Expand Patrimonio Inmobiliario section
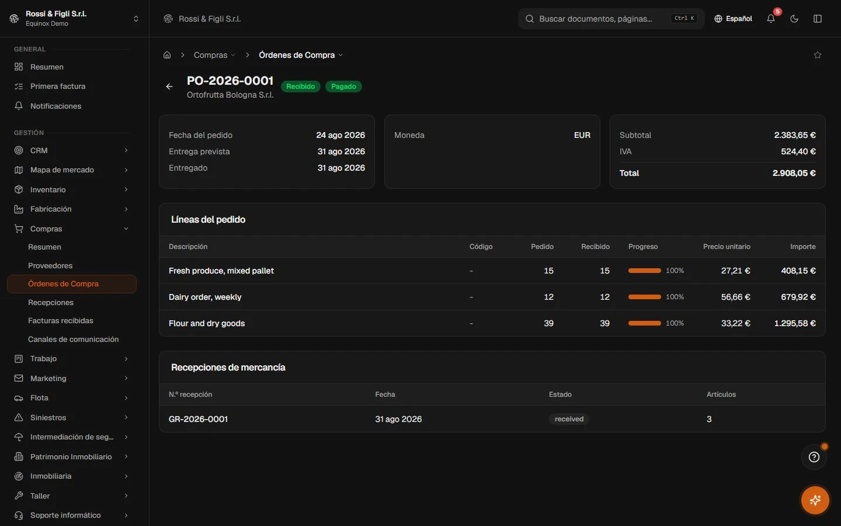The image size is (841, 526). click(71, 456)
